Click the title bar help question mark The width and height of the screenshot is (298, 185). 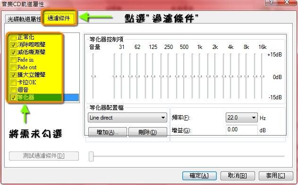[x=271, y=2]
